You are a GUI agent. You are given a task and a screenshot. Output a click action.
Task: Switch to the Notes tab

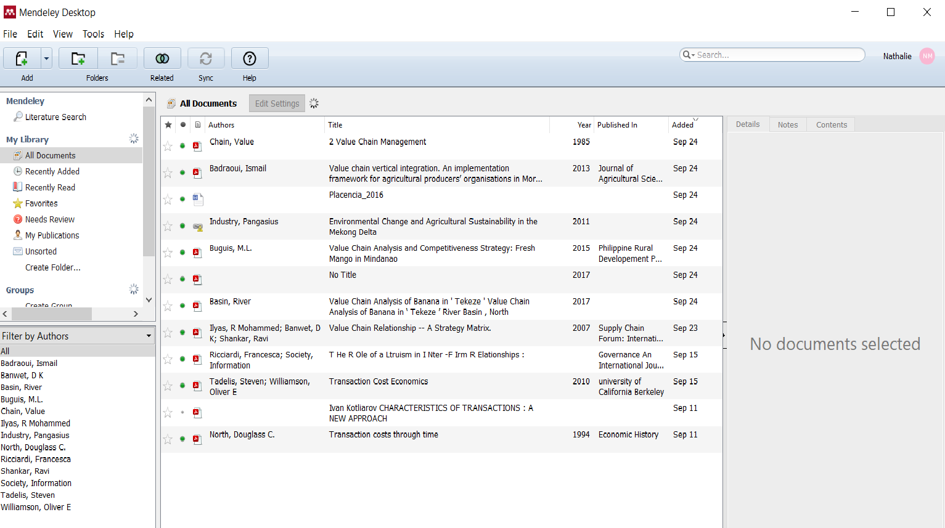click(x=787, y=124)
